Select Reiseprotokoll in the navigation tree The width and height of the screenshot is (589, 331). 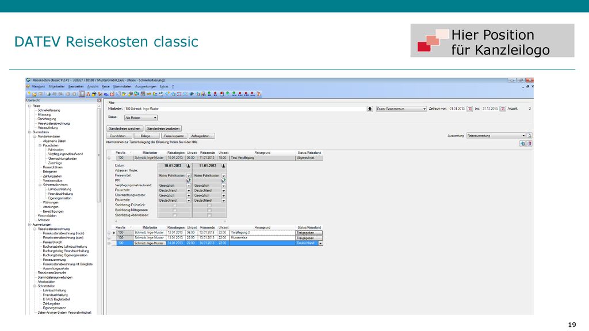pyautogui.click(x=52, y=242)
